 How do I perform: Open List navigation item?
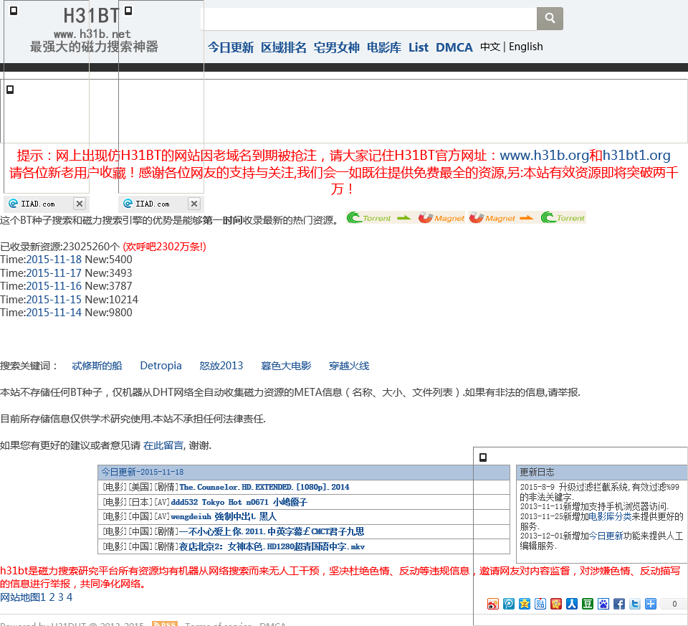419,47
